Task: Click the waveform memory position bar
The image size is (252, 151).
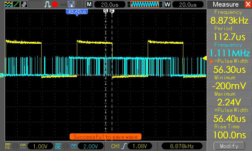Action: (x=144, y=4)
